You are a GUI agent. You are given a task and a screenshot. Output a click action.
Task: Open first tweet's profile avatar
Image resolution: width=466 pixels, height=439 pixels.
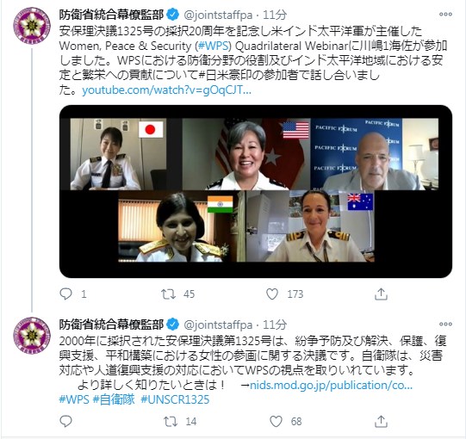[32, 26]
